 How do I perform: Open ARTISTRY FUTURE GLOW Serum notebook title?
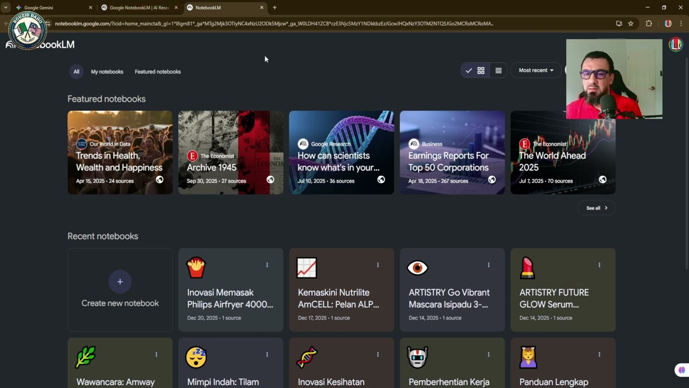(554, 299)
